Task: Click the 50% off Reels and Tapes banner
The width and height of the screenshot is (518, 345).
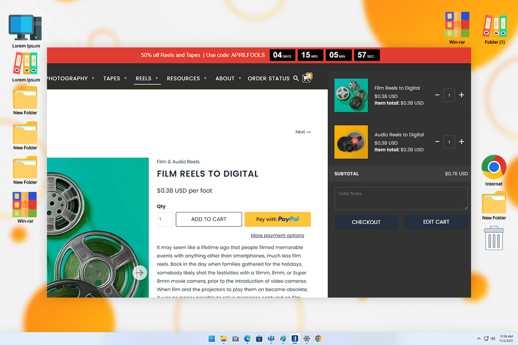Action: [x=203, y=55]
